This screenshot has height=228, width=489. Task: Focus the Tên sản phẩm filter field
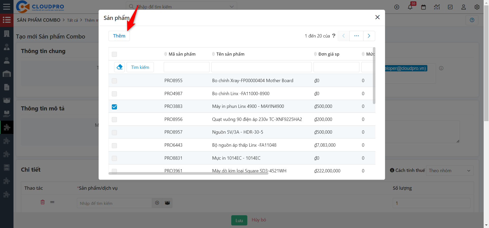click(x=262, y=67)
